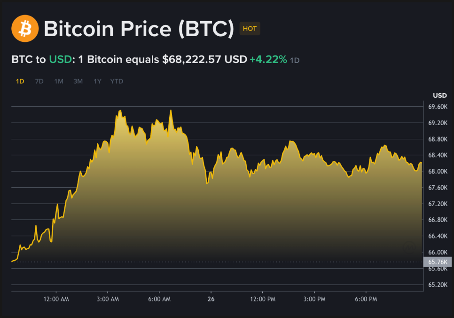Click the orange Bitcoin logo icon
The width and height of the screenshot is (454, 318).
pos(25,28)
